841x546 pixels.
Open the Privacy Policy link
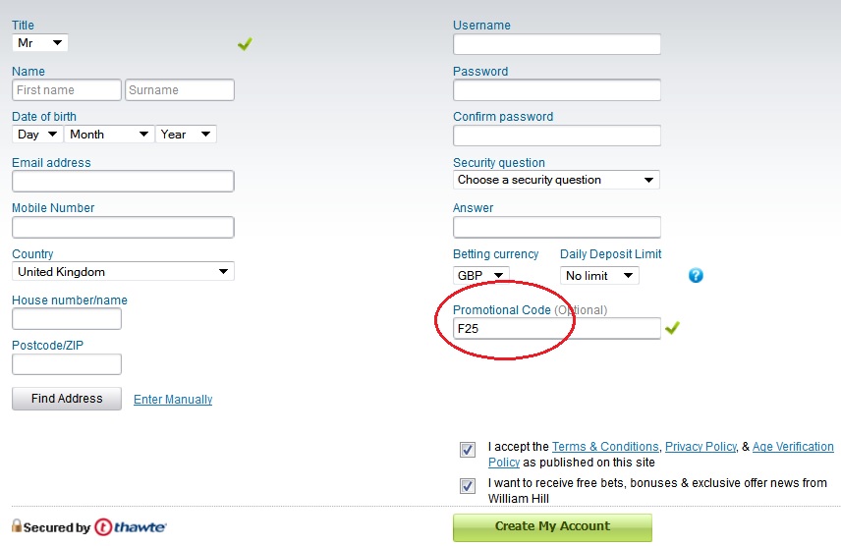(x=701, y=447)
